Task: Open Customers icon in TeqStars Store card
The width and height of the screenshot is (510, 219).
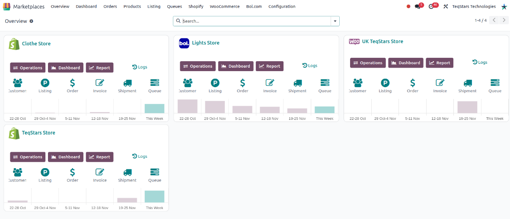Action: 18,172
